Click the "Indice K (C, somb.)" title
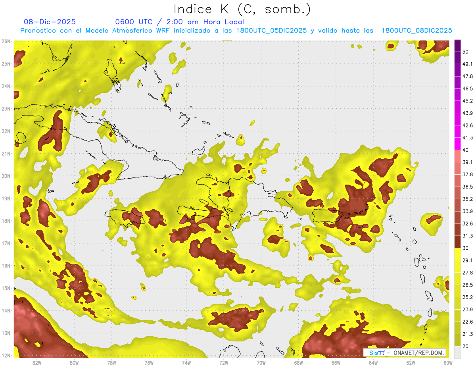476x368 pixels. [242, 9]
